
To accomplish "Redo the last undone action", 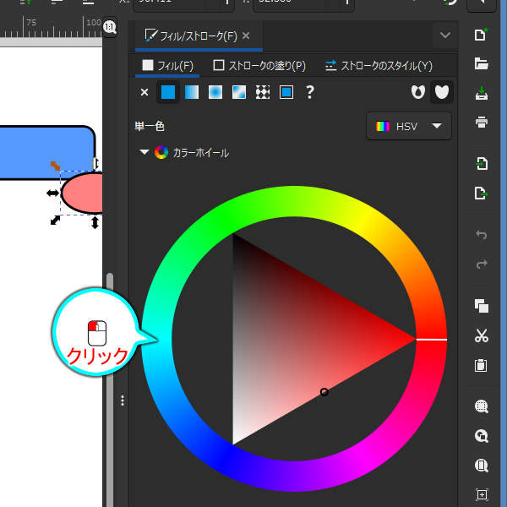I will (x=482, y=264).
